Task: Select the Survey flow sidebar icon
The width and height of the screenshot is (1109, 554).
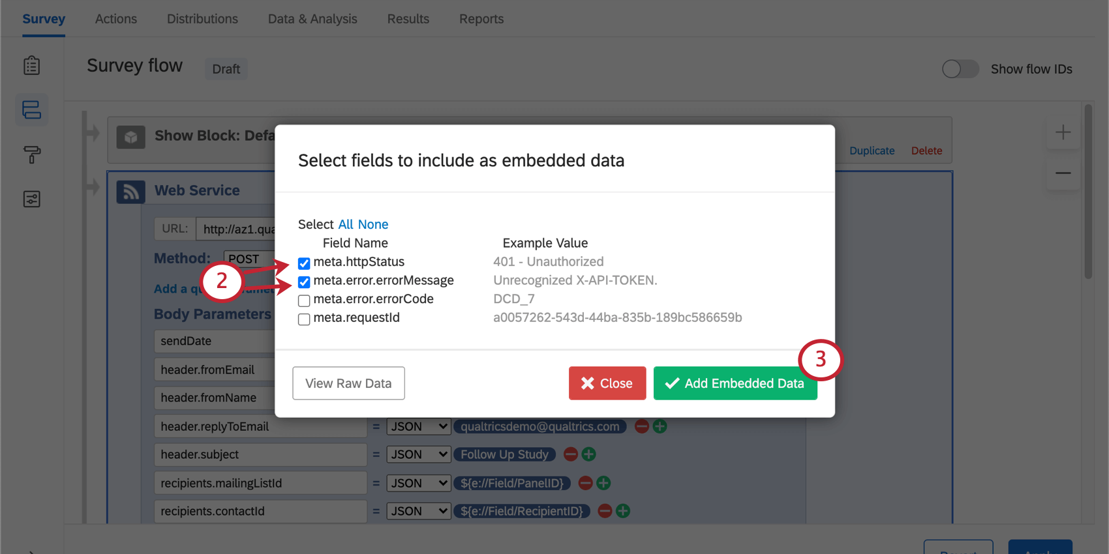Action: pos(31,109)
